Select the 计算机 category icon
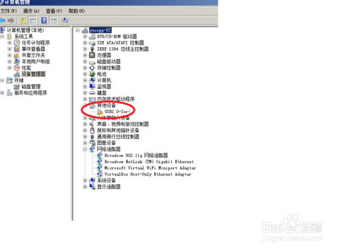 (x=92, y=80)
